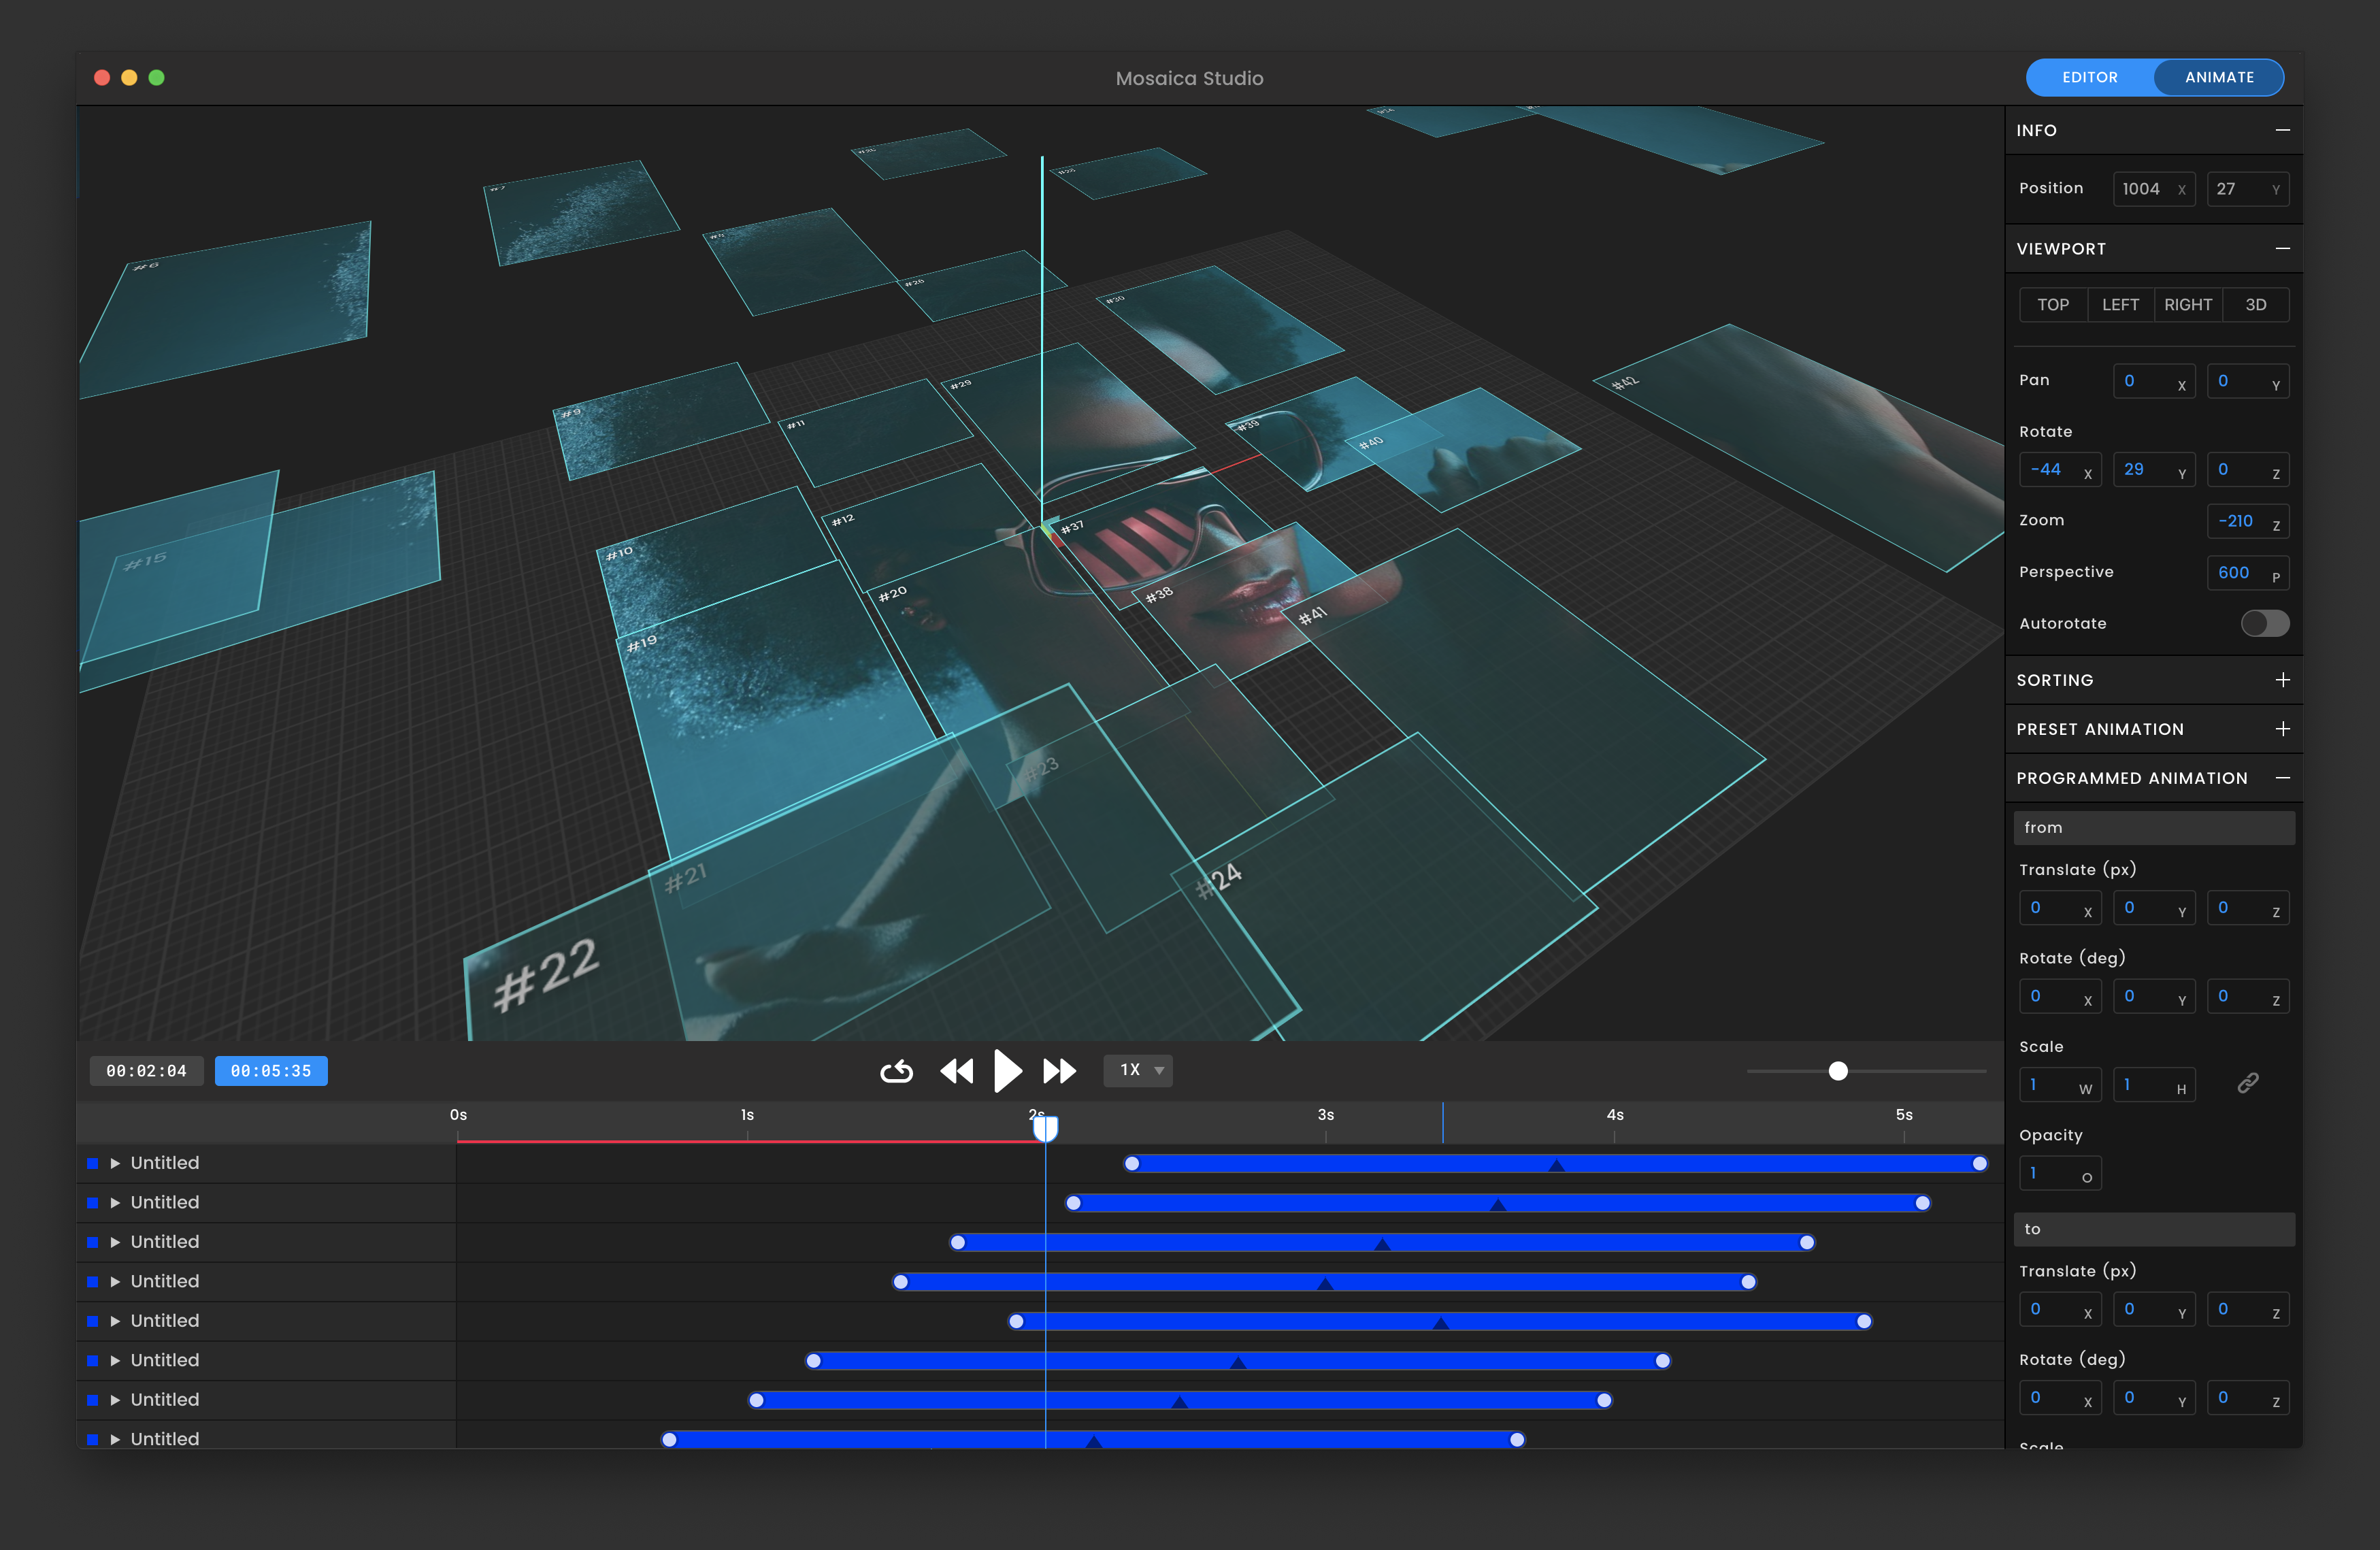
Task: Select the 3D viewport tab
Action: pyautogui.click(x=2255, y=305)
